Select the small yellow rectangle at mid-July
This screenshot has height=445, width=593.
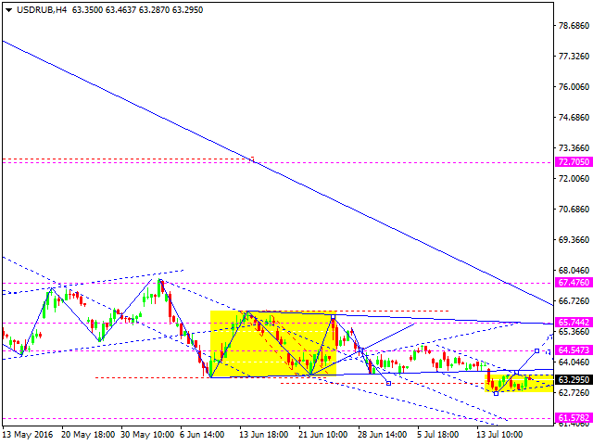point(519,383)
